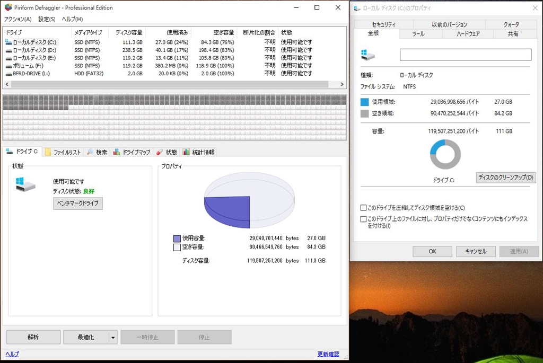Click the Defraggler app logo icon

pyautogui.click(x=8, y=7)
